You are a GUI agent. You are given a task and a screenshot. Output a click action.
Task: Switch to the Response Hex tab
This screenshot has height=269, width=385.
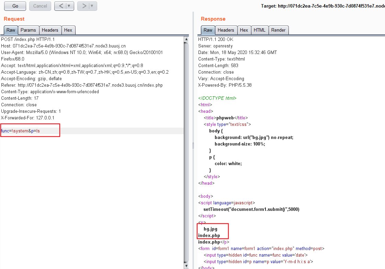coord(244,30)
